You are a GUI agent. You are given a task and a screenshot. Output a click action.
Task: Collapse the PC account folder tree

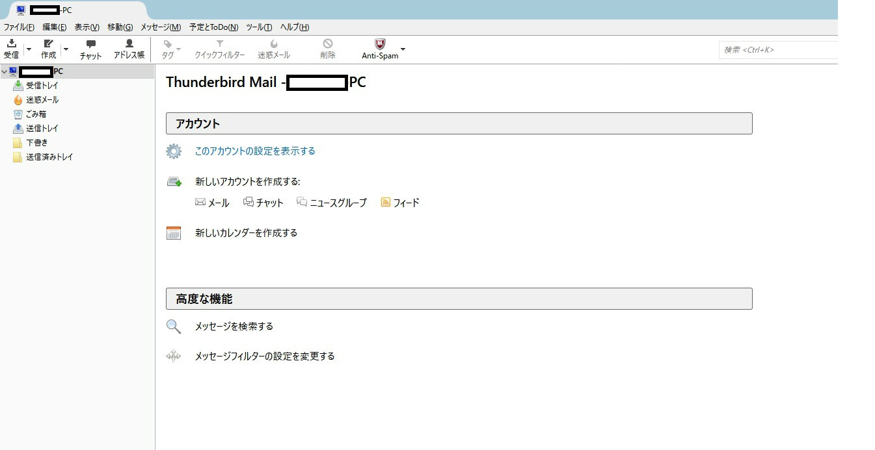pyautogui.click(x=5, y=71)
